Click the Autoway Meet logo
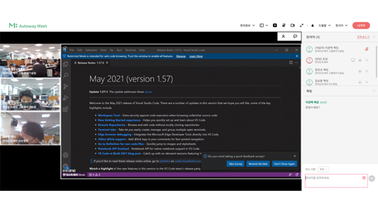 pos(28,25)
